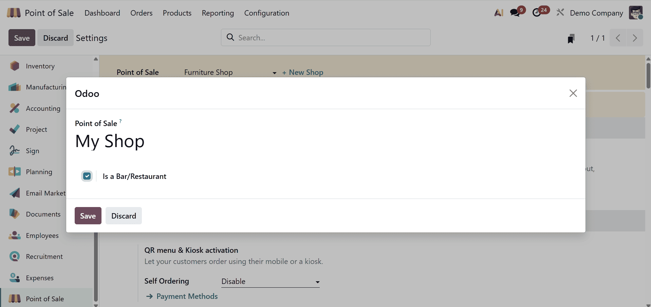Toggle the favorites bookmark icon
The image size is (651, 307).
(571, 38)
